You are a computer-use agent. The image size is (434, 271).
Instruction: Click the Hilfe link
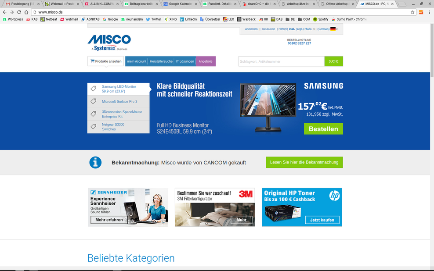coord(283,29)
